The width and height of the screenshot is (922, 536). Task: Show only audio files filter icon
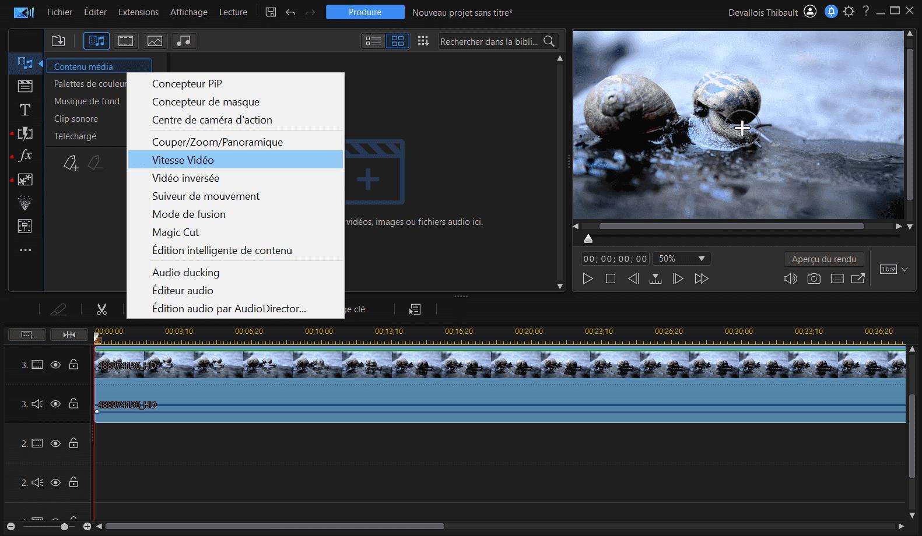(184, 41)
